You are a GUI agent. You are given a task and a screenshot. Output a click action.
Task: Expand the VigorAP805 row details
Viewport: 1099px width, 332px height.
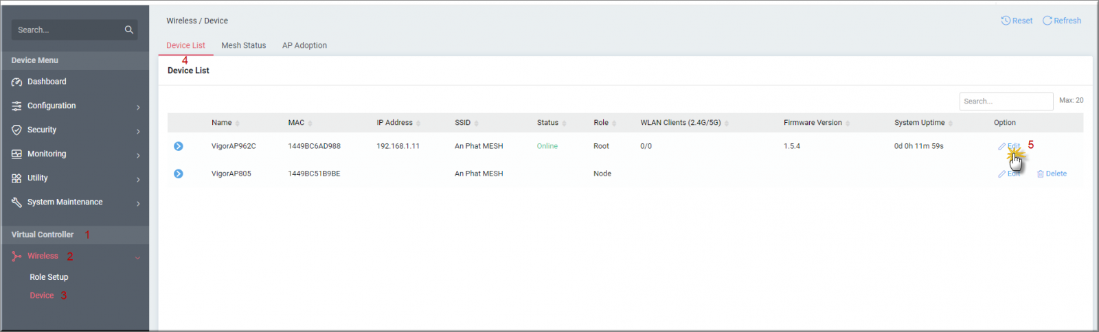pos(179,174)
